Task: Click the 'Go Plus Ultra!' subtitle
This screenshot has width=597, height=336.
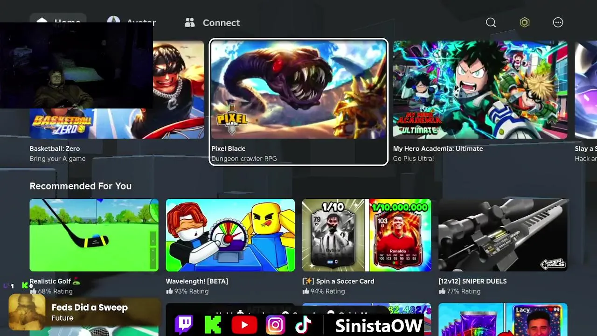Action: click(413, 159)
